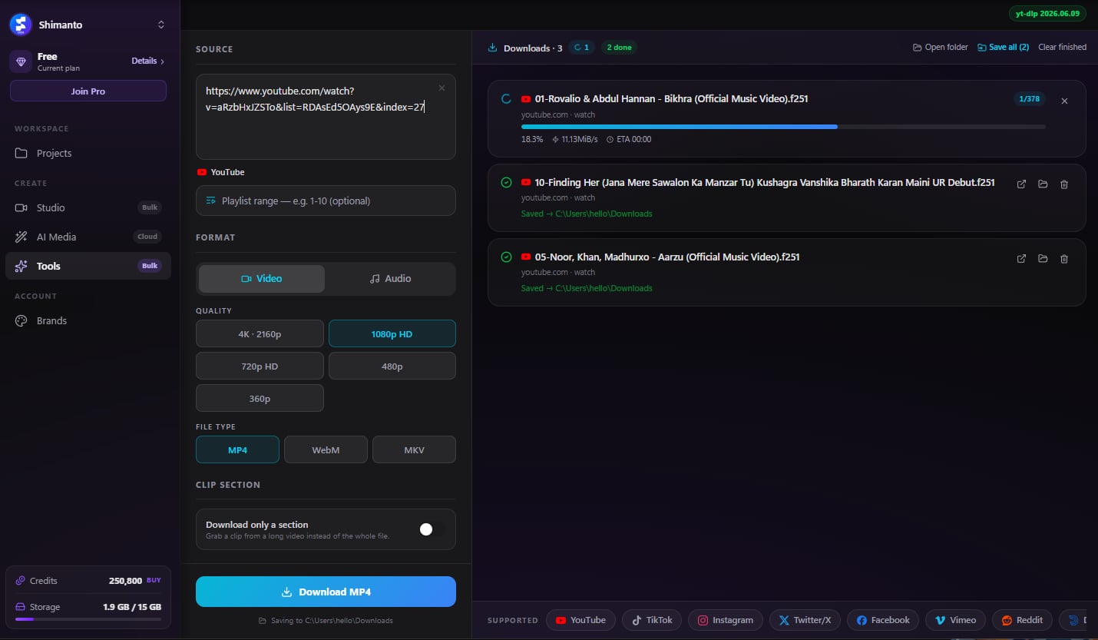Delete the Finding Her download entry
The image size is (1098, 640).
coord(1064,184)
